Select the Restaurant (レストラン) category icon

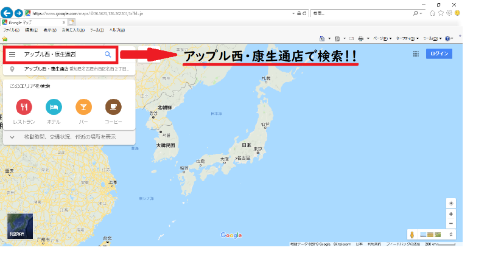tap(24, 108)
